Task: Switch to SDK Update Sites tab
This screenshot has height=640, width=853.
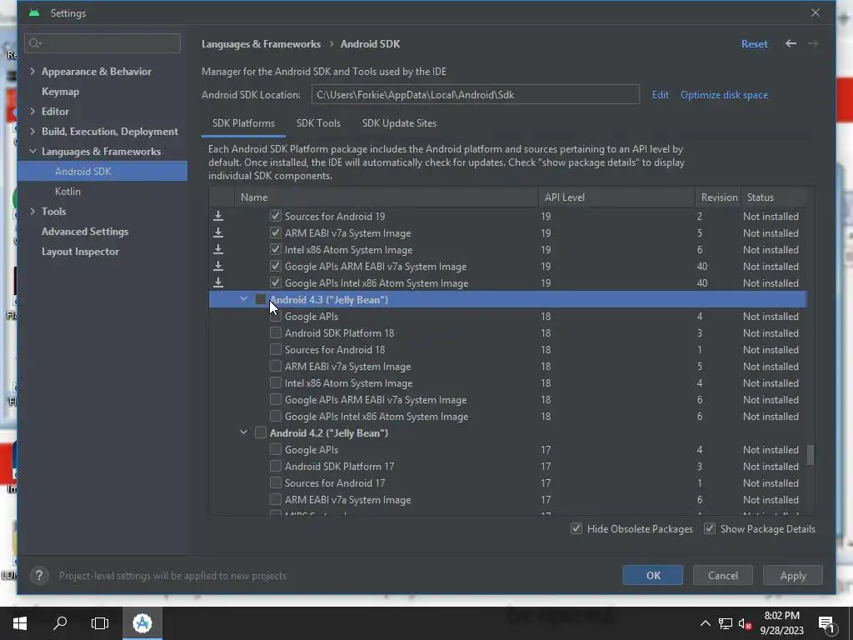Action: click(399, 123)
